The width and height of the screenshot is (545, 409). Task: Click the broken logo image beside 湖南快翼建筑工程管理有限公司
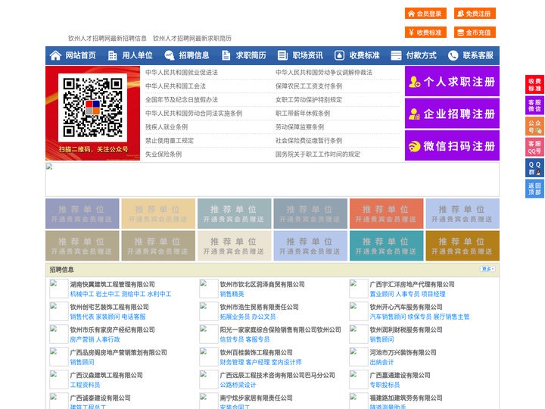click(58, 289)
